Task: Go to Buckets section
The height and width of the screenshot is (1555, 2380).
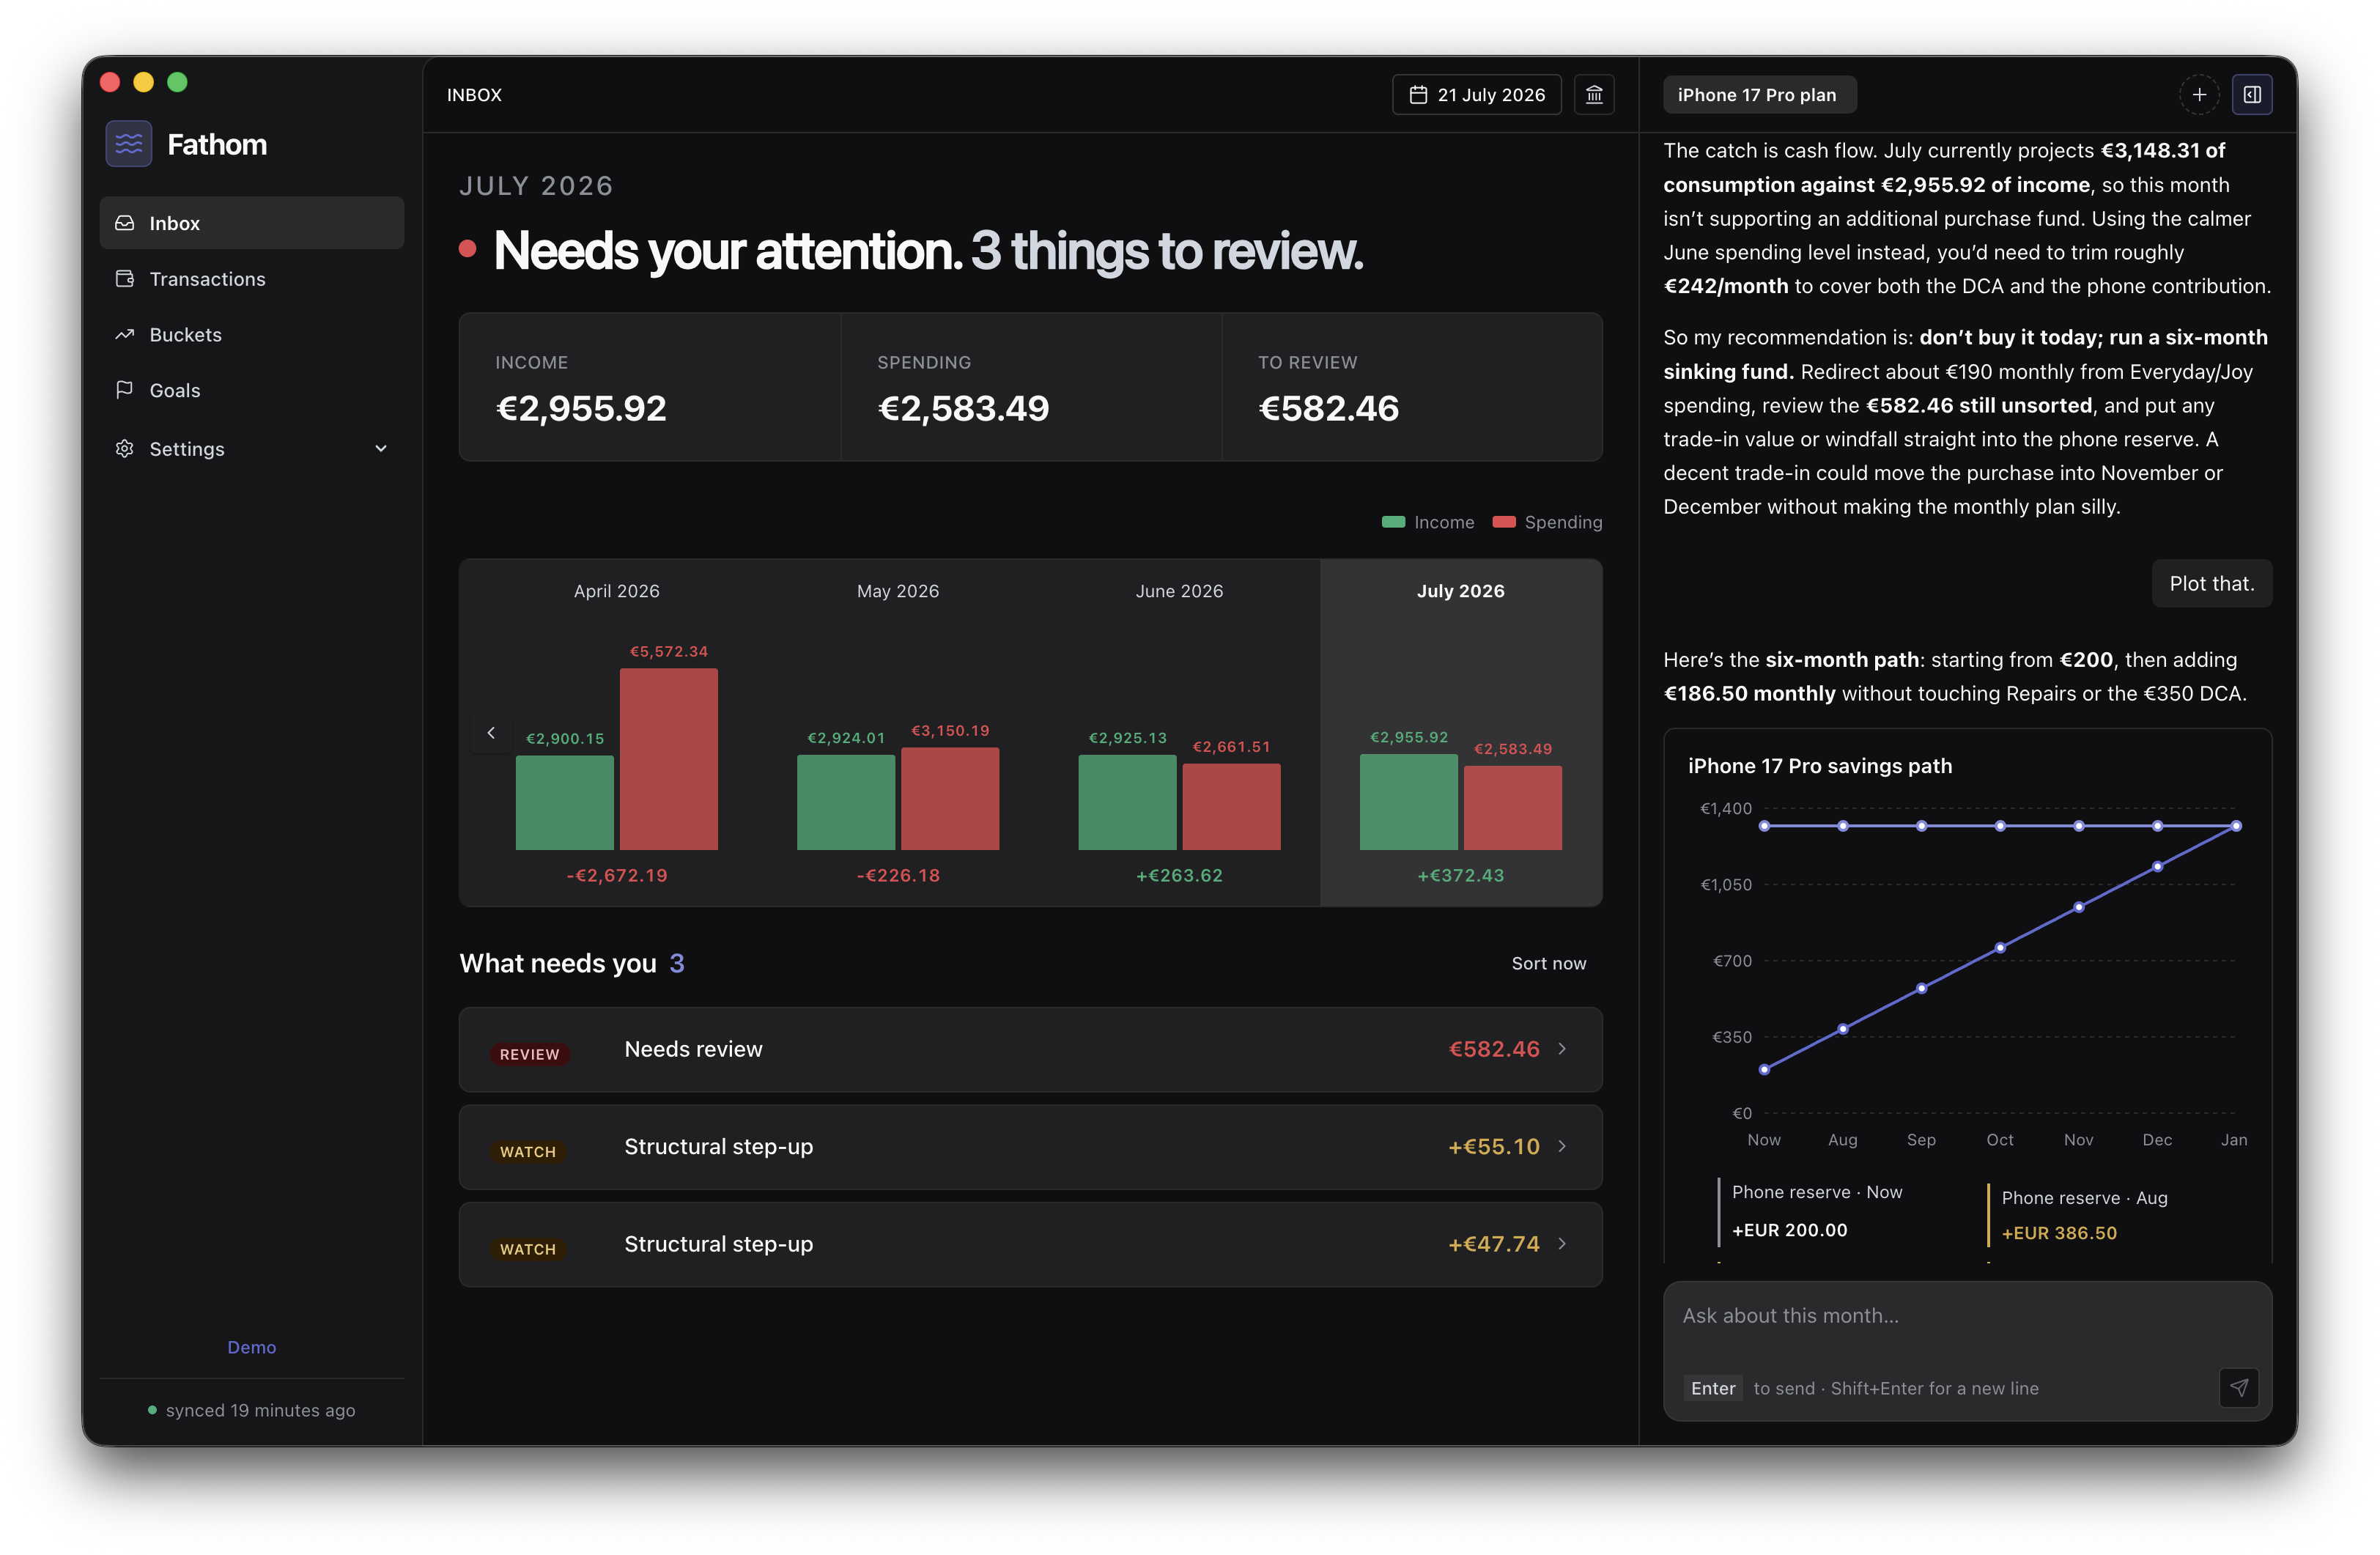Action: coord(252,335)
